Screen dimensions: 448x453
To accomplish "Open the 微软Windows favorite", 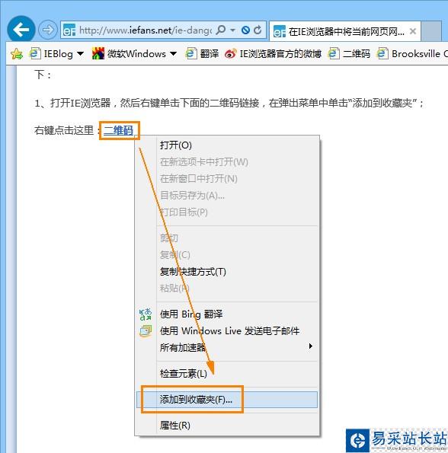I will tap(129, 54).
